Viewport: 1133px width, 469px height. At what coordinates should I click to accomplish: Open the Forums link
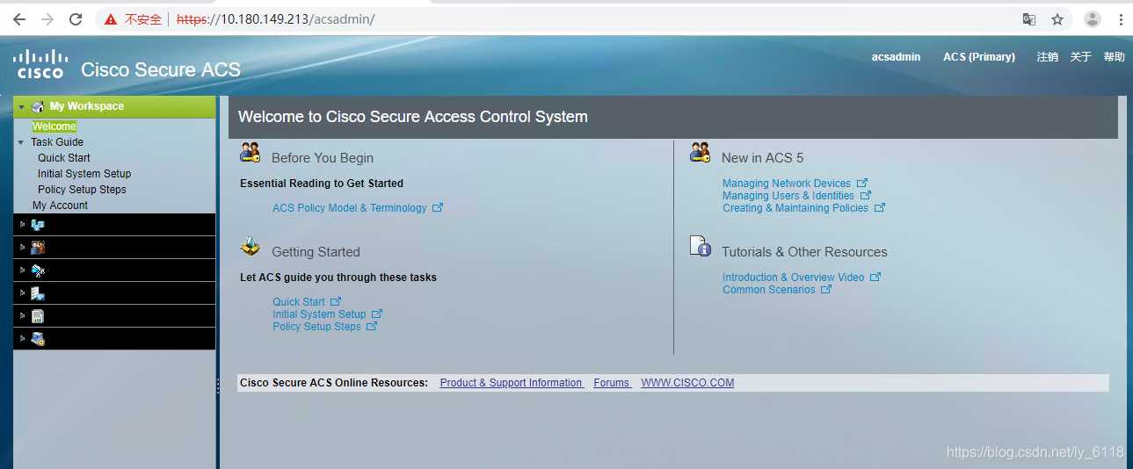coord(612,383)
